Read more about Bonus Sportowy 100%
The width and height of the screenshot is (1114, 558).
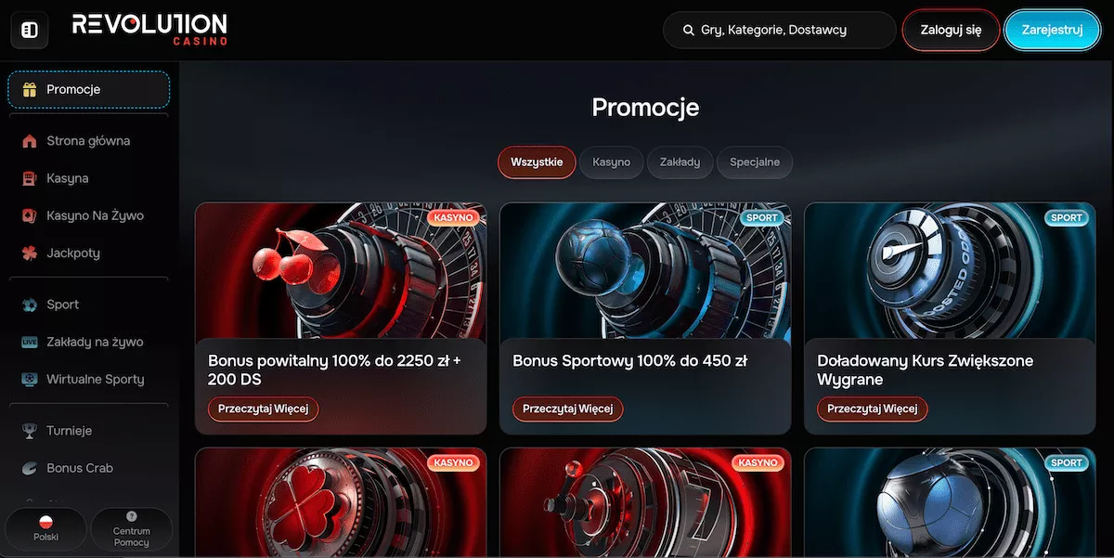pos(568,409)
